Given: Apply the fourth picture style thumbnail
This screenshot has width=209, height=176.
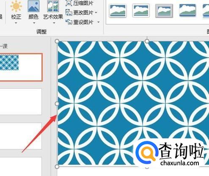Looking at the screenshot, I should coord(187,11).
